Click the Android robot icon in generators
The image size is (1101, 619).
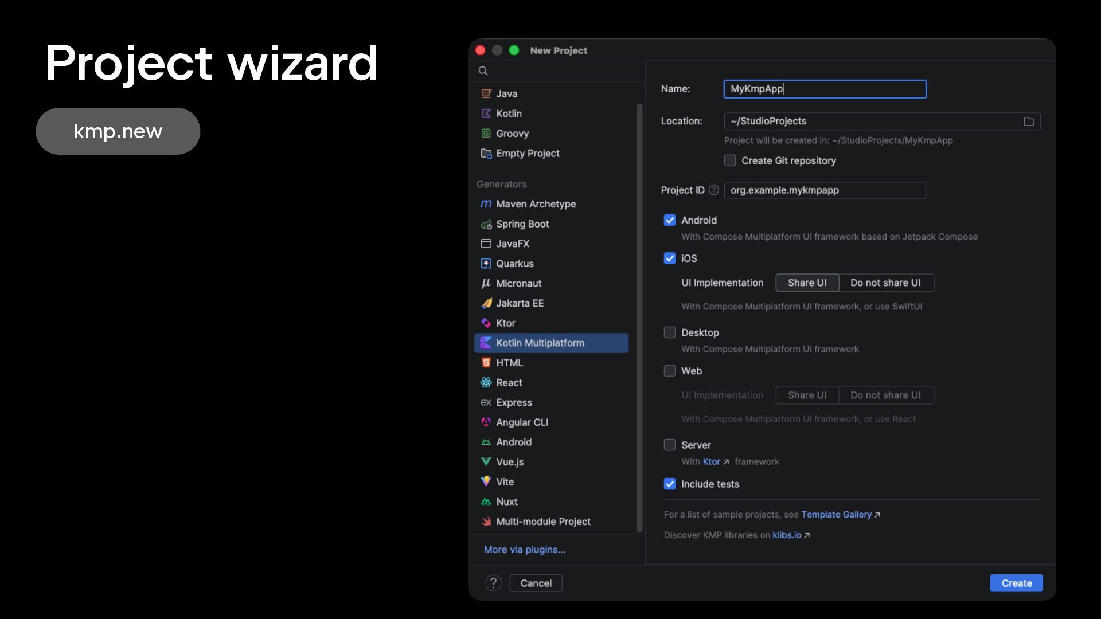pos(486,442)
